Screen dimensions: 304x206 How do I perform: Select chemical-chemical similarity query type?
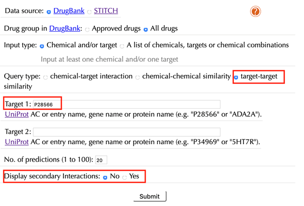click(x=137, y=78)
